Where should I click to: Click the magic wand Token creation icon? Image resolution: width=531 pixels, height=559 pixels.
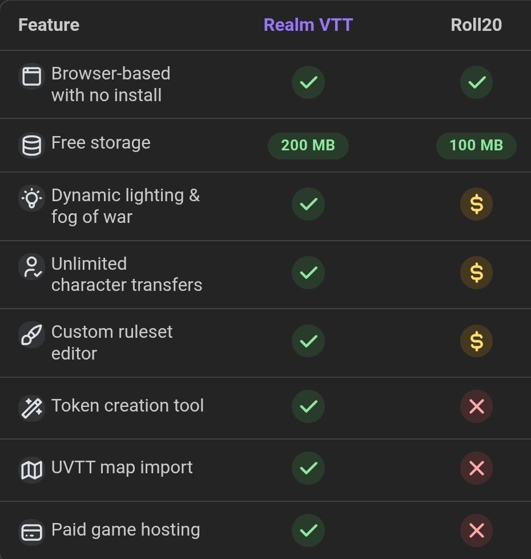[31, 408]
